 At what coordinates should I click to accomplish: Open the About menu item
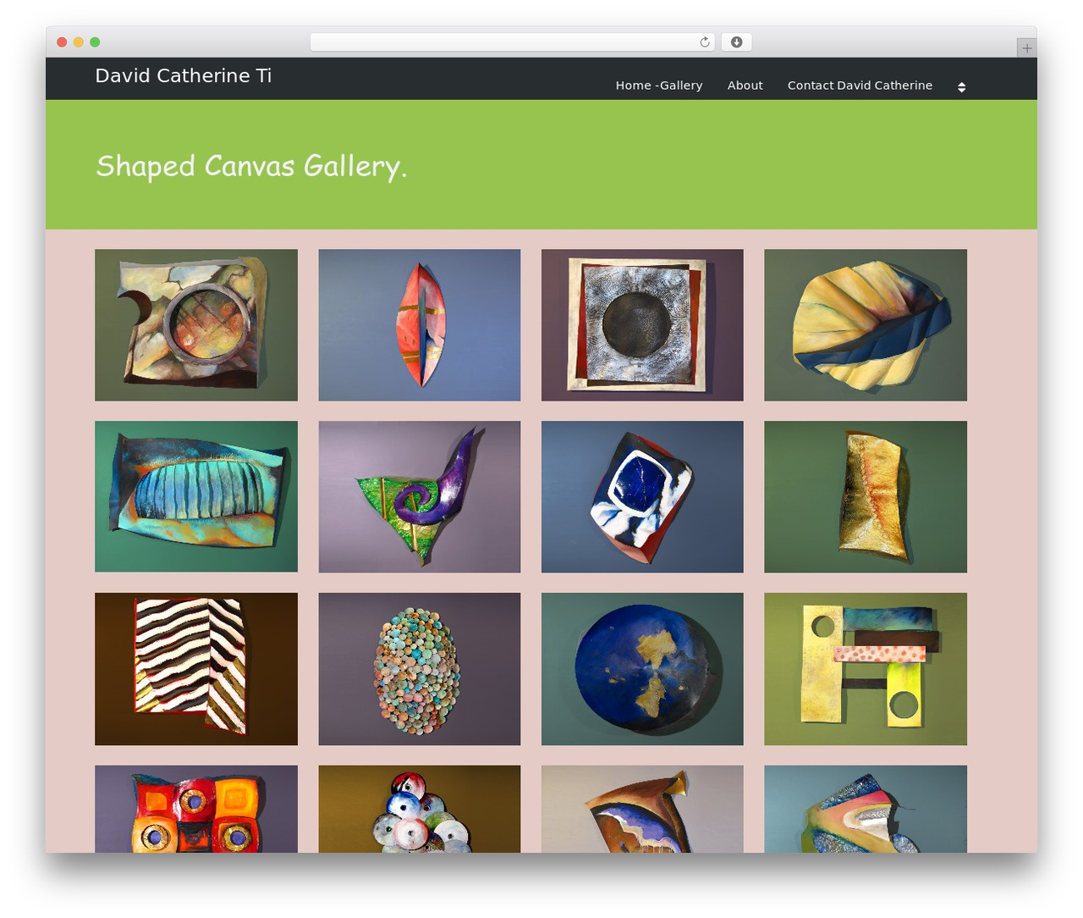(x=745, y=86)
